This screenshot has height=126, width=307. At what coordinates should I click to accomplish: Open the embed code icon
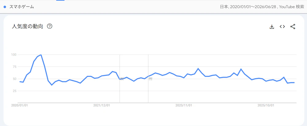pyautogui.click(x=282, y=27)
